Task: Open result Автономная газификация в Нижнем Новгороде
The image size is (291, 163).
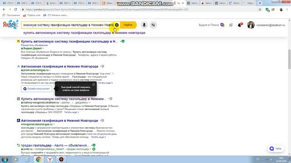Action: pyautogui.click(x=60, y=67)
